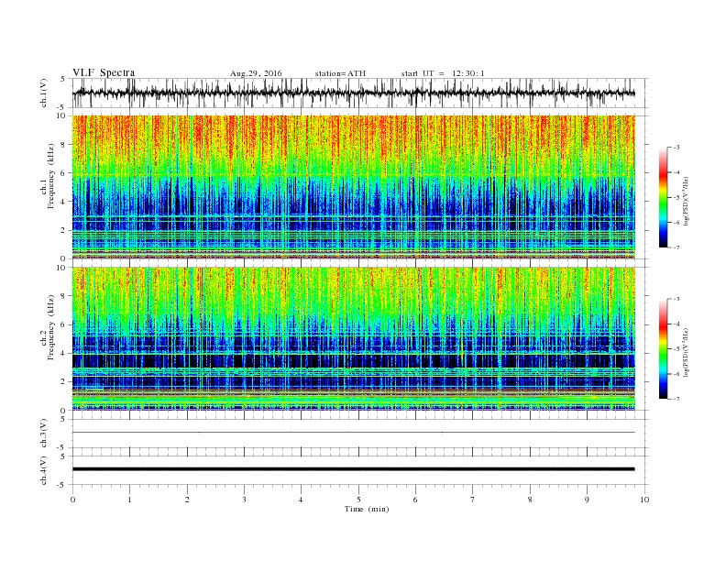
Task: Click time axis tick label "7"
Action: [x=472, y=500]
